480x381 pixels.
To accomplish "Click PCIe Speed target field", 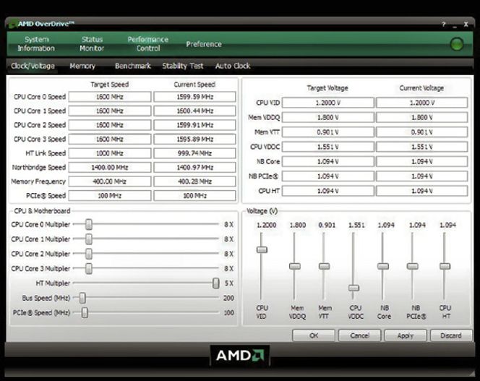I will [x=110, y=195].
